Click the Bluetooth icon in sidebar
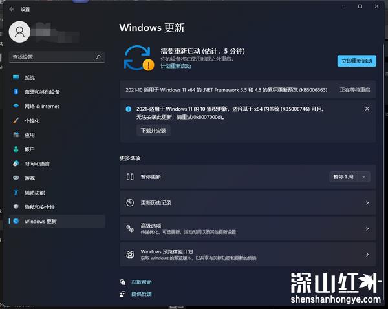This screenshot has height=309, width=388. click(16, 92)
